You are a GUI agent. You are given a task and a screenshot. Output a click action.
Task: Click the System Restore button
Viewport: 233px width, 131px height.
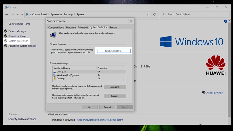(114, 51)
